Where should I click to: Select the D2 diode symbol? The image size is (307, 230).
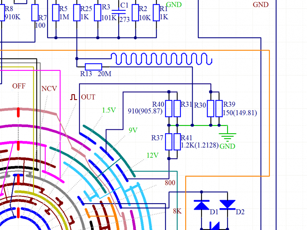tap(228, 204)
